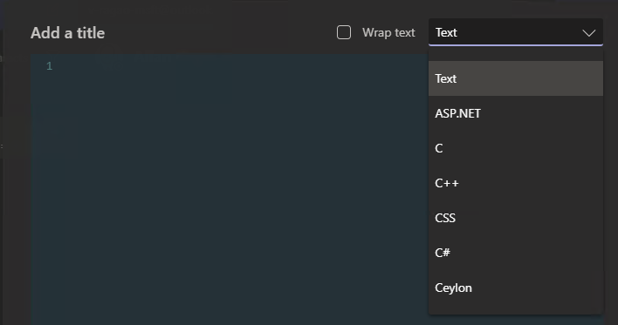Select the C++ language option

tap(516, 183)
